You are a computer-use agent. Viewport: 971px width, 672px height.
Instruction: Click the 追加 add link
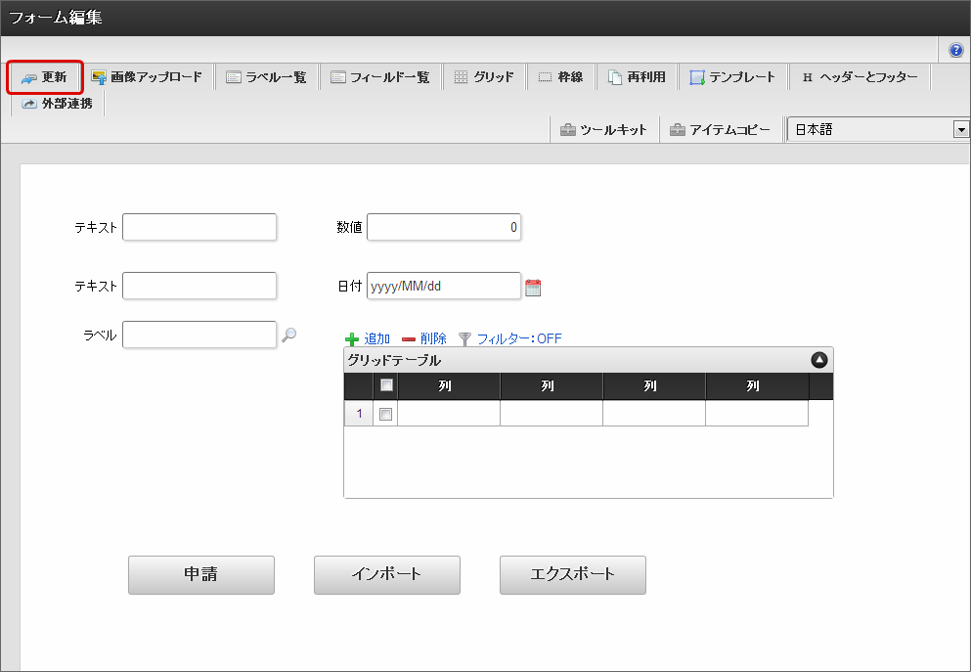coord(377,338)
